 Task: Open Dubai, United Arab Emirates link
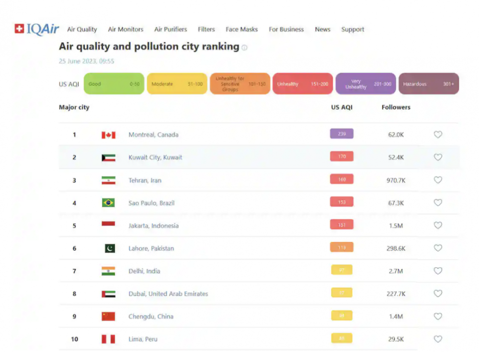coord(168,294)
